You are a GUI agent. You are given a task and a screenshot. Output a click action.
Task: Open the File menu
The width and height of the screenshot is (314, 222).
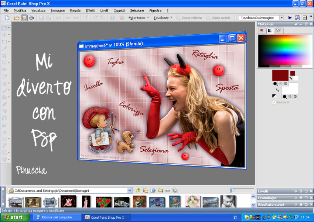[6, 11]
